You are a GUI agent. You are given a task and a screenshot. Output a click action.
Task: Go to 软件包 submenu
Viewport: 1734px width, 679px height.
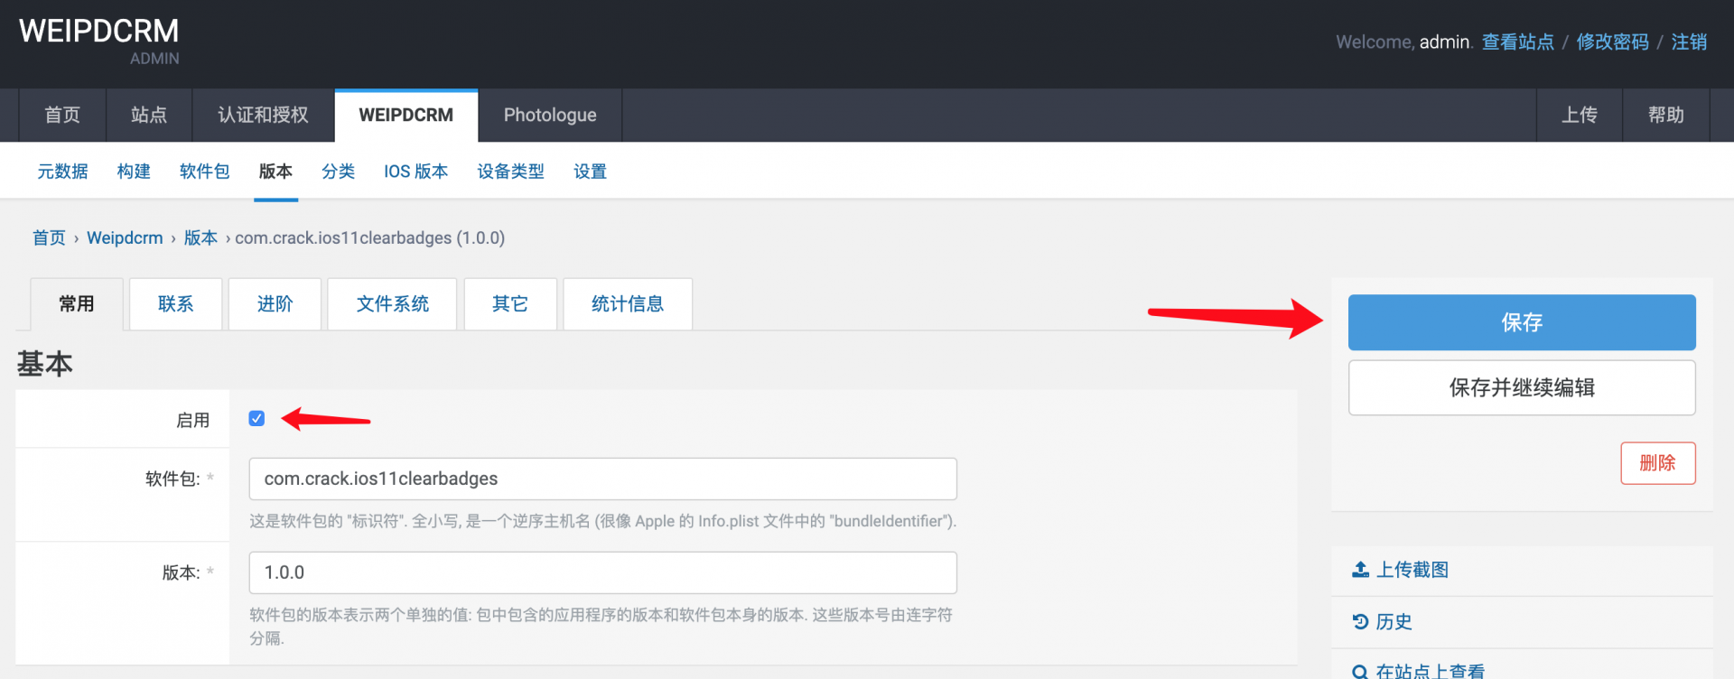tap(205, 172)
